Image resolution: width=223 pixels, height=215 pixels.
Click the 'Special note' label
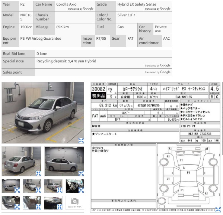click(x=13, y=61)
